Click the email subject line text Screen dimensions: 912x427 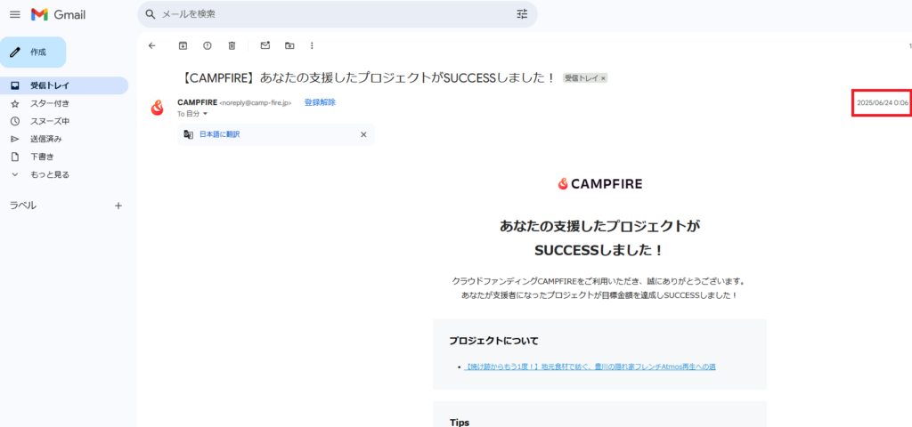367,78
